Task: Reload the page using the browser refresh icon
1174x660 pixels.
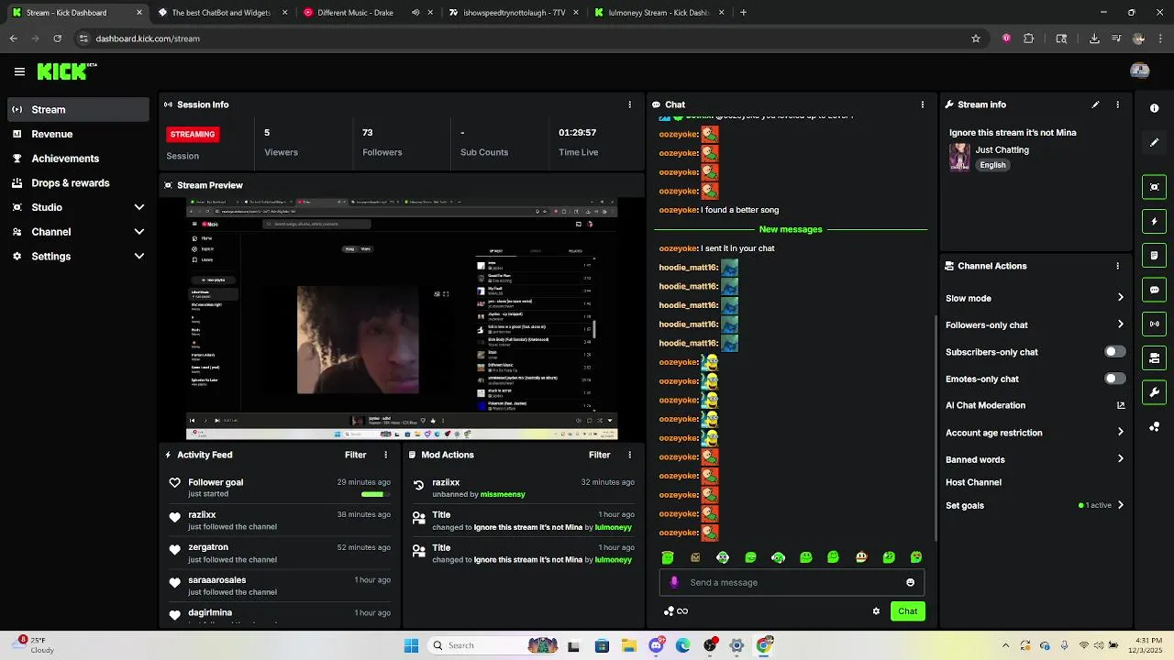Action: (x=57, y=38)
